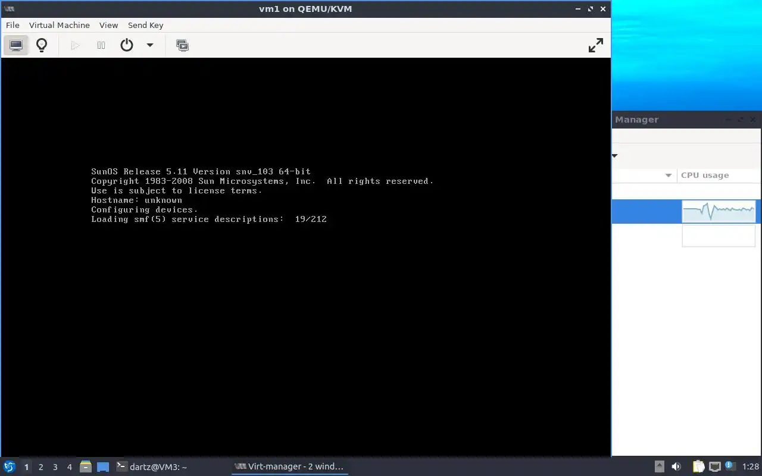Click the taskbar clock showing 1:28
Screen dimensions: 762x476
coord(751,467)
